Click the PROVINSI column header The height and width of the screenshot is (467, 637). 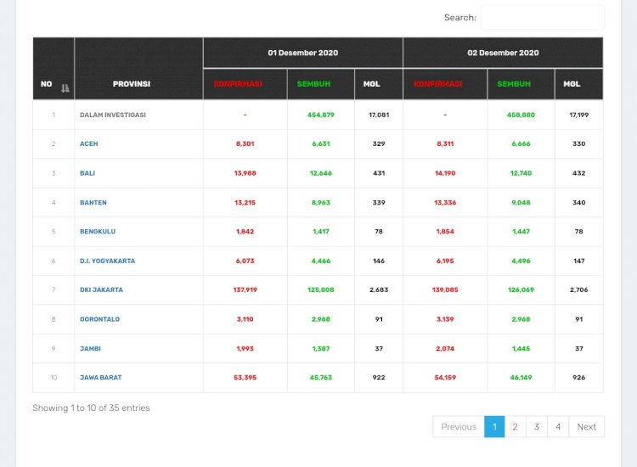tap(132, 84)
